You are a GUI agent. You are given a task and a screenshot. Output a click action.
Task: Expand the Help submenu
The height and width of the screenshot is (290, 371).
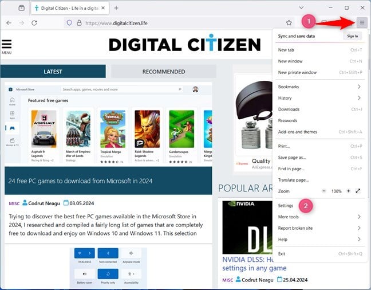coord(320,240)
